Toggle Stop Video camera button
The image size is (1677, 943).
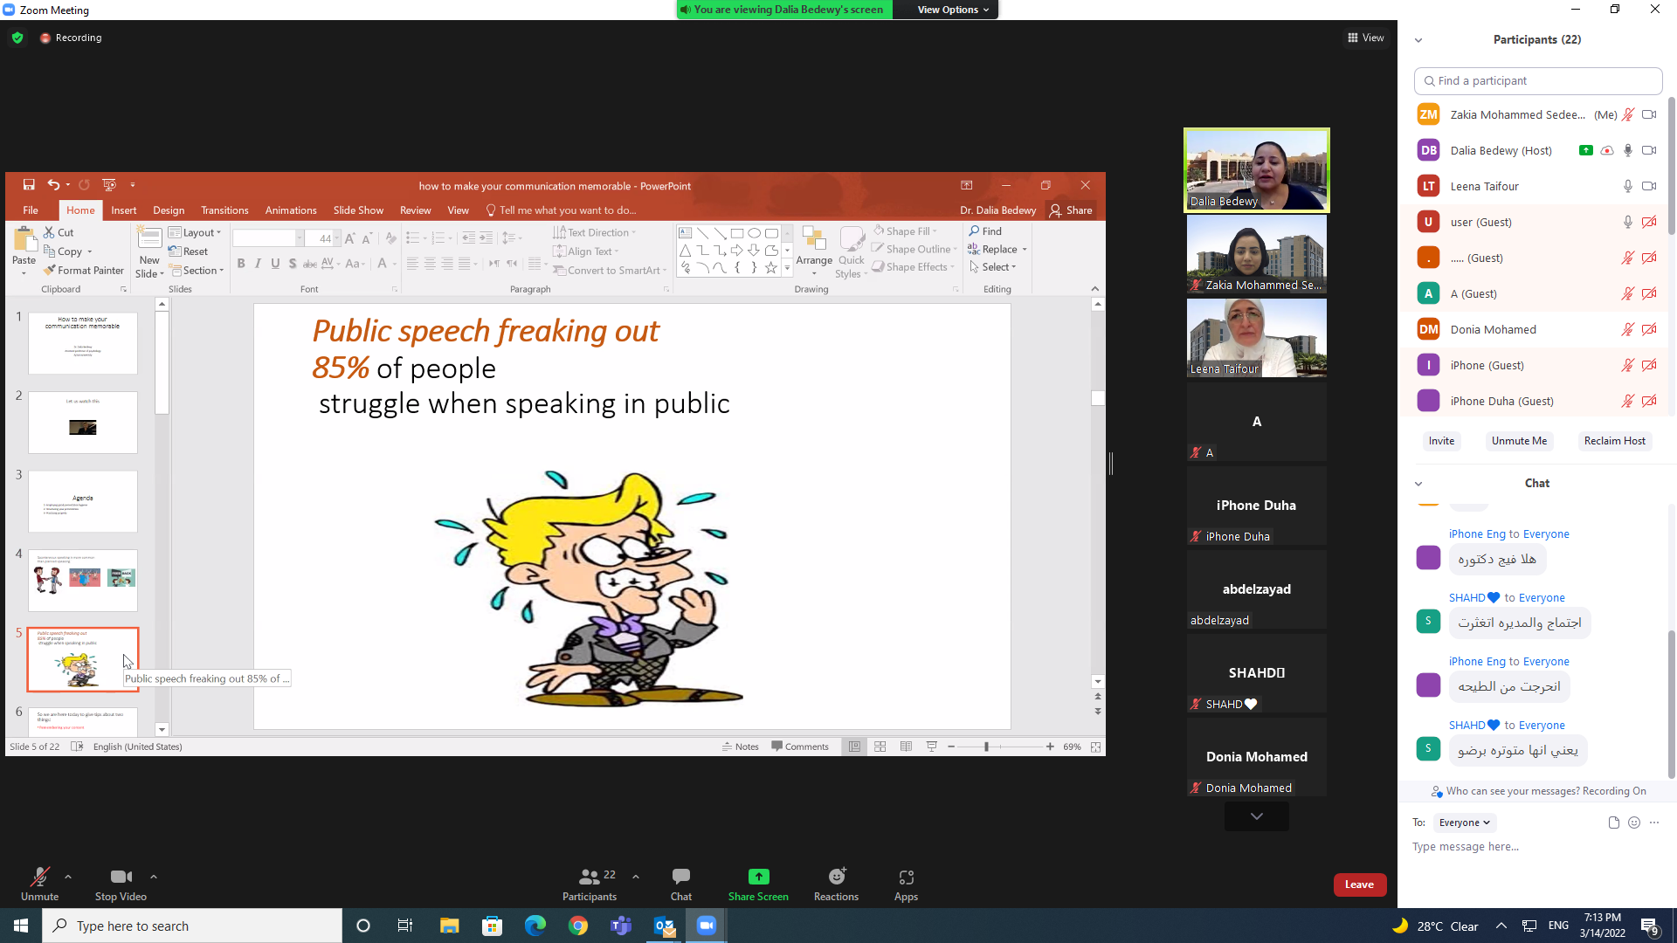(x=121, y=877)
